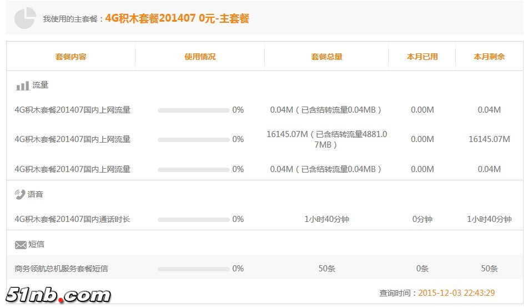Click the pie chart icon beside 我使用的主套餐
The height and width of the screenshot is (308, 528).
[25, 18]
